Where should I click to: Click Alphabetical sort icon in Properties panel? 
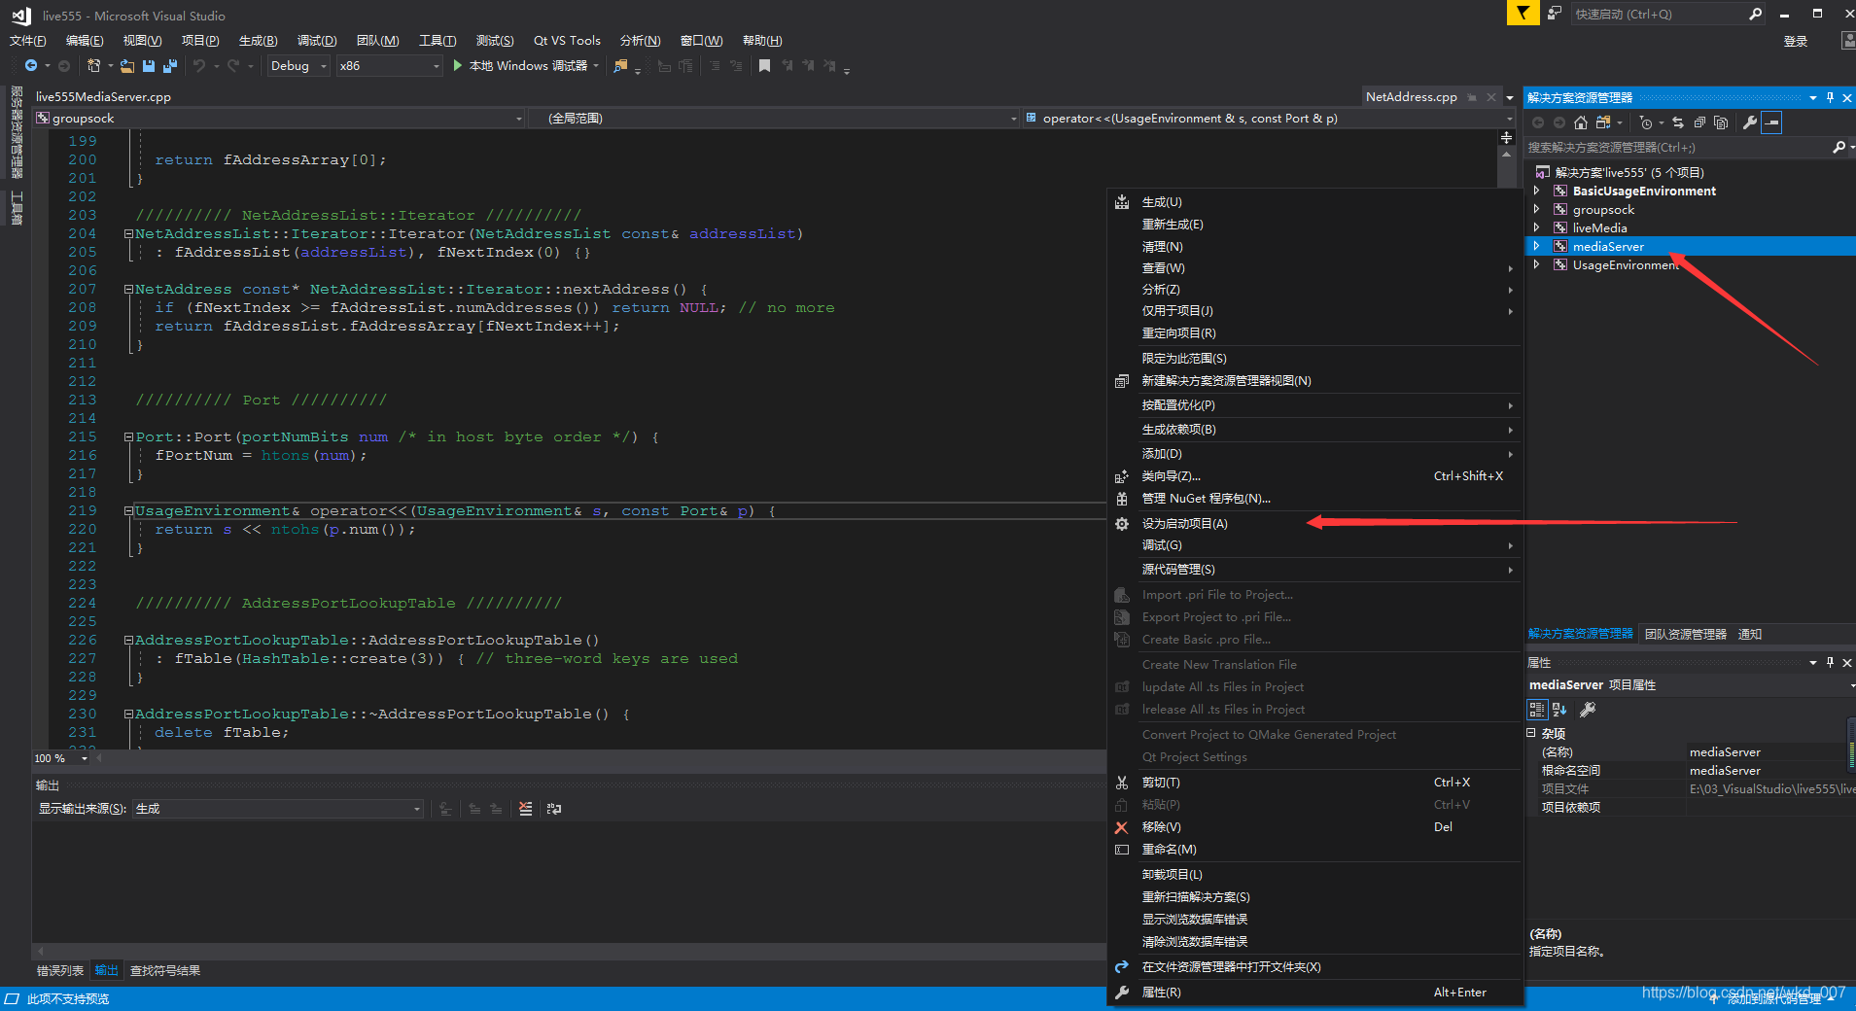point(1559,710)
